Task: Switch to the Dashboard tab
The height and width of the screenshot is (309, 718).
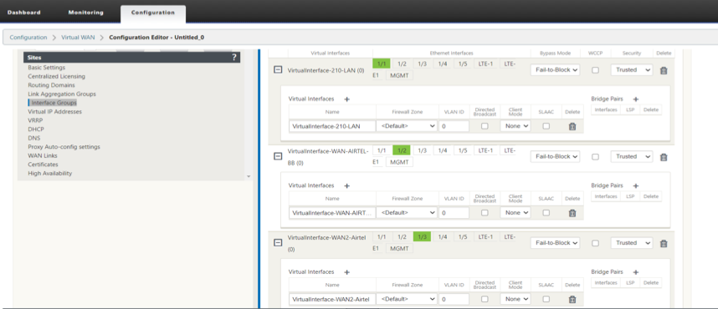Action: (x=23, y=13)
